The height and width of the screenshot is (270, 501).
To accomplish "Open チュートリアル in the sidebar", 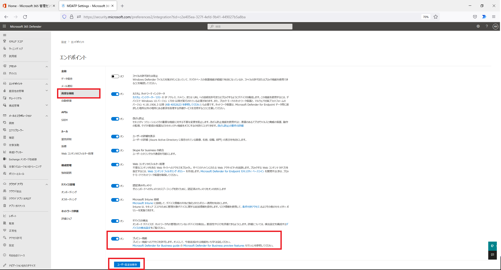I will (15, 98).
